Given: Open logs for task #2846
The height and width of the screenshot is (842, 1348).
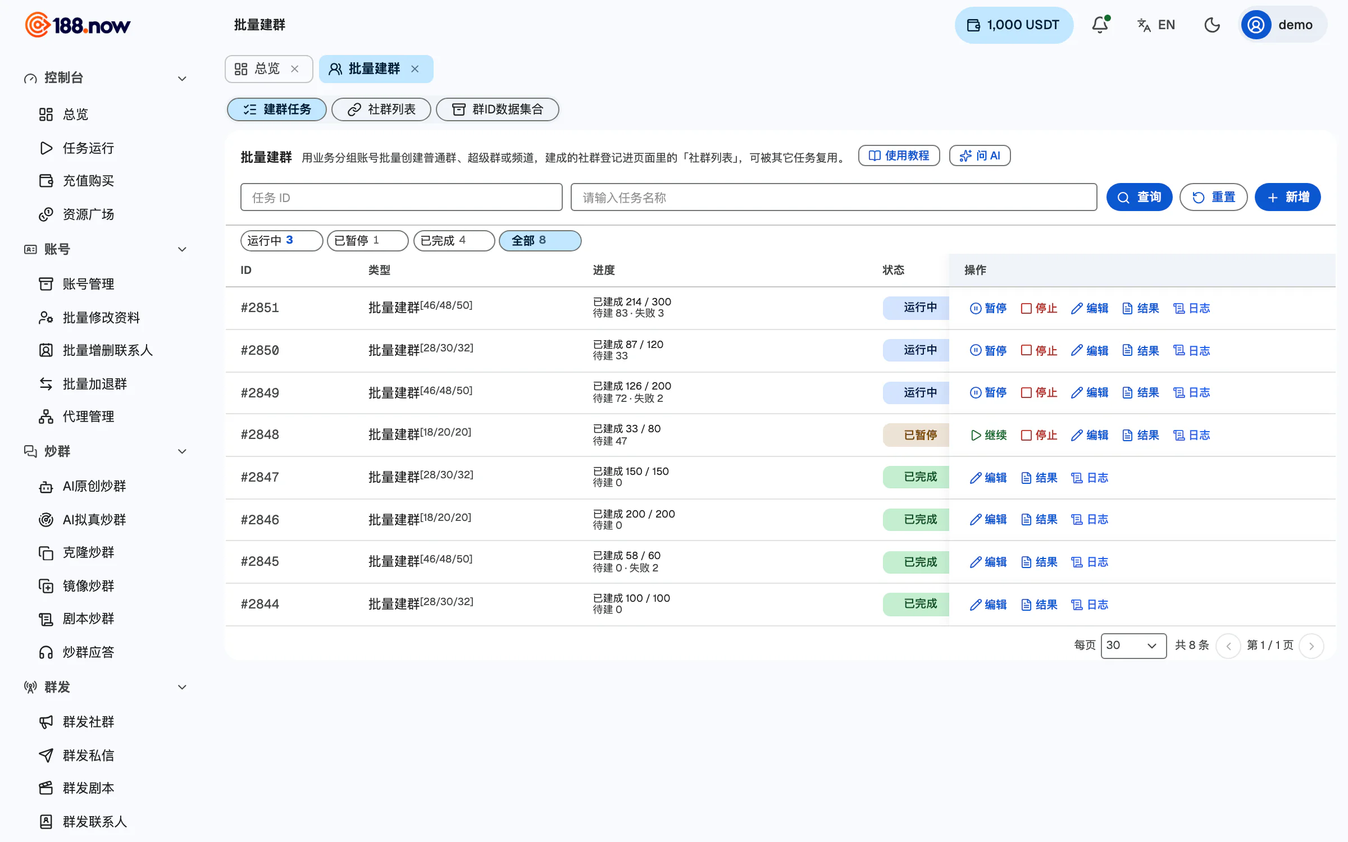Looking at the screenshot, I should pyautogui.click(x=1089, y=519).
